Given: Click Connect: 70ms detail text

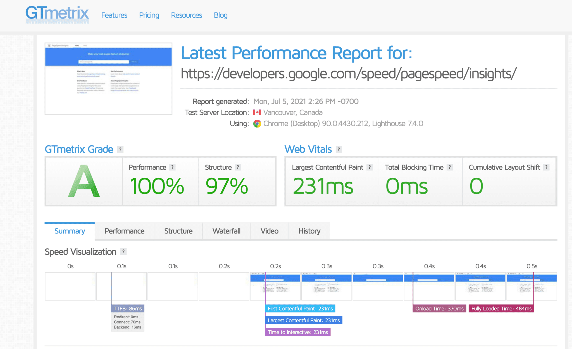Looking at the screenshot, I should (127, 322).
